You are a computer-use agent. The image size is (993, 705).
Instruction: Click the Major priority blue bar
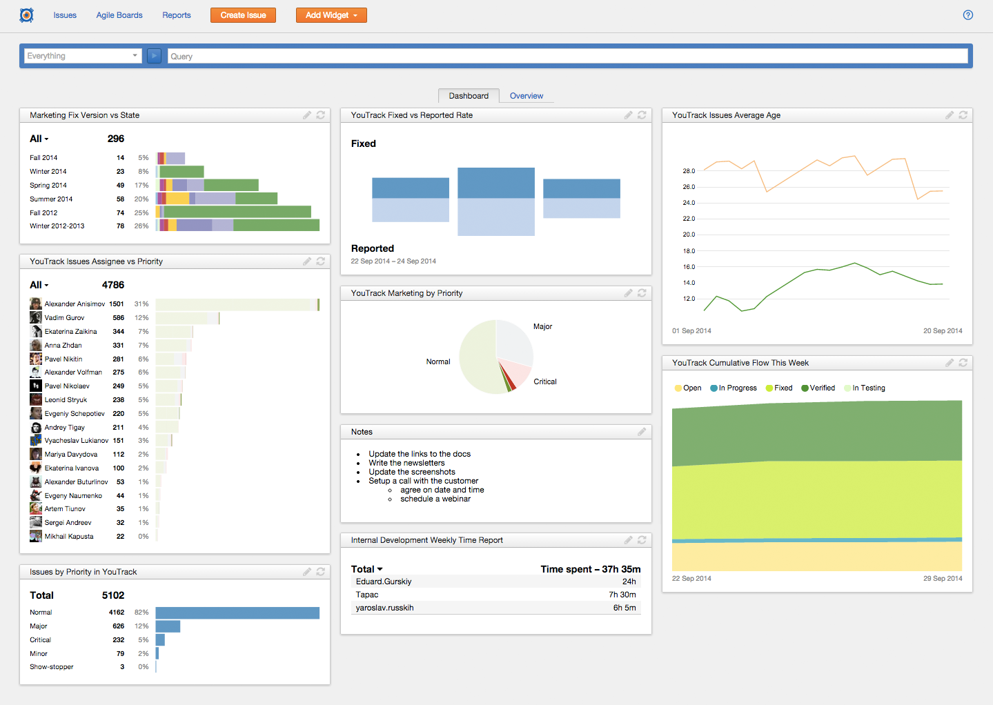pos(168,626)
